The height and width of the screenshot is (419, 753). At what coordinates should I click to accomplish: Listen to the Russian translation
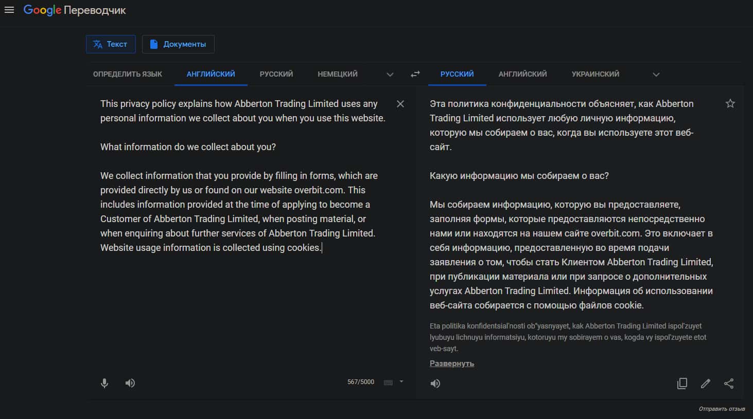[435, 384]
